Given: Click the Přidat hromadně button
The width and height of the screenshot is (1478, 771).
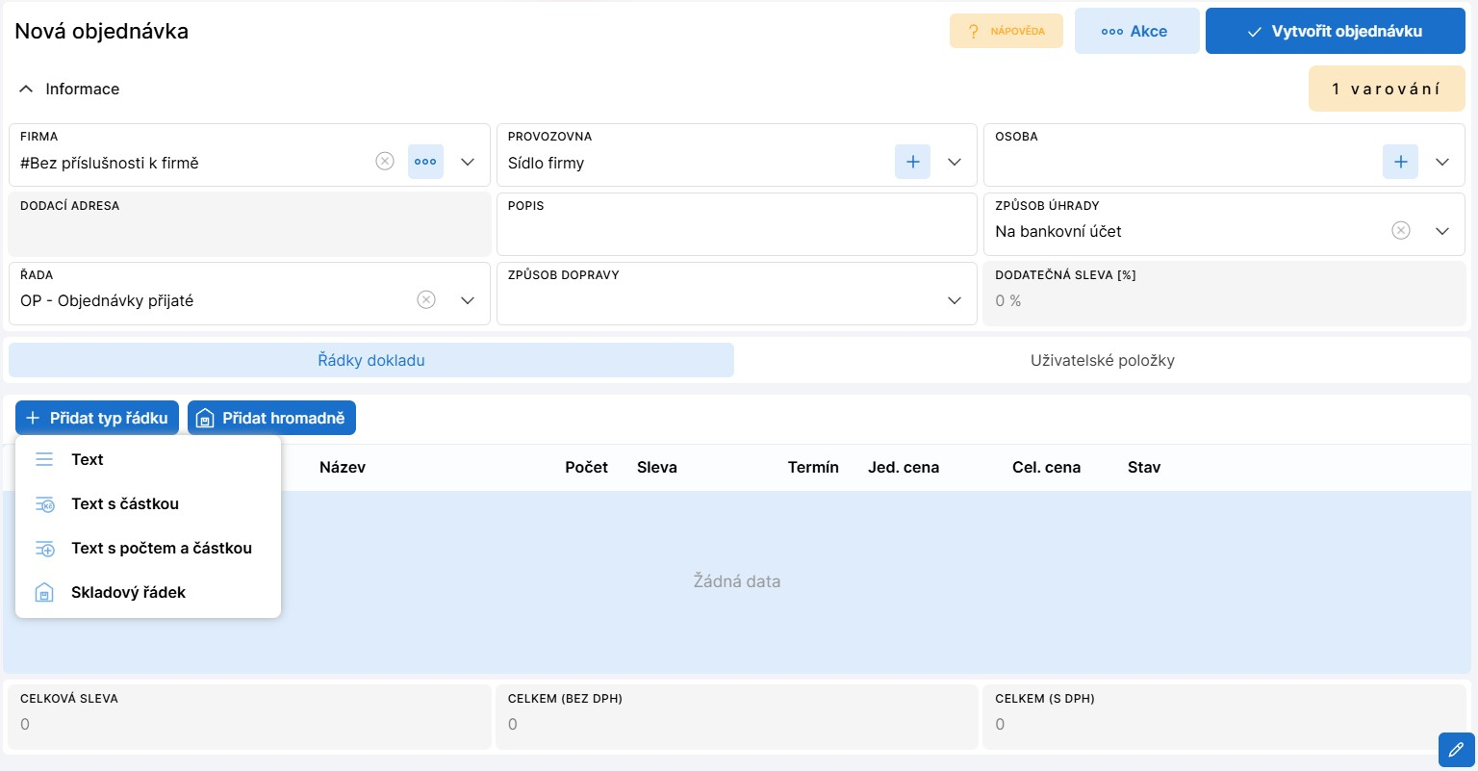Looking at the screenshot, I should [272, 418].
